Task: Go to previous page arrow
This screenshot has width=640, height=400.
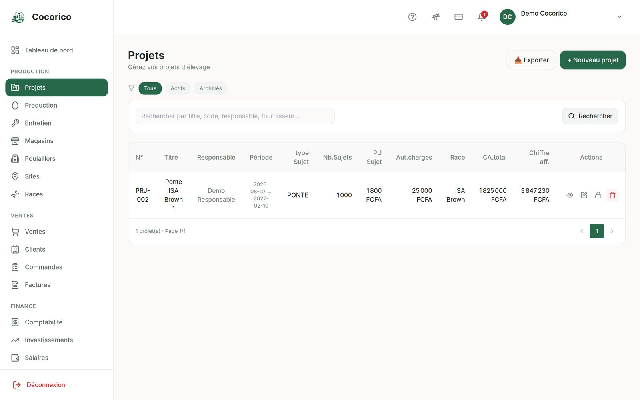Action: tap(582, 231)
